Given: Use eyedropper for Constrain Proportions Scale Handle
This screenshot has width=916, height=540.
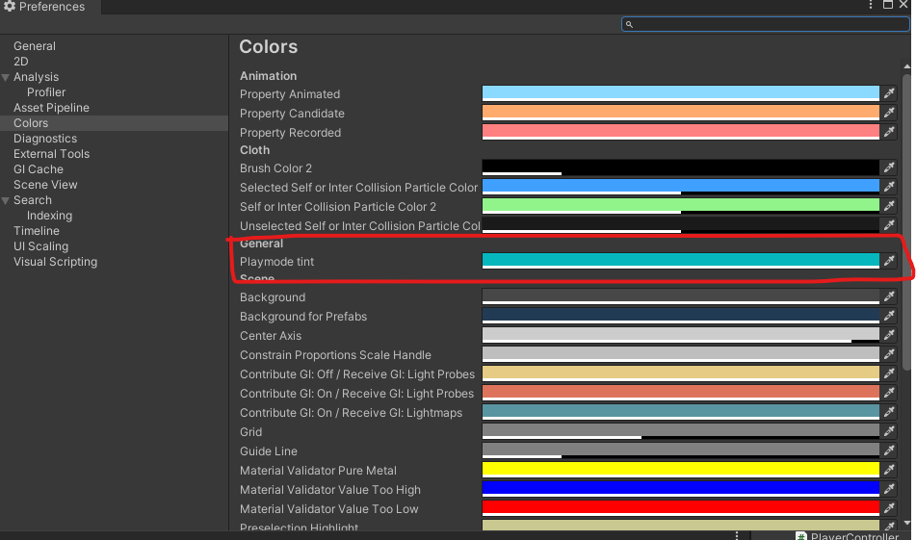Looking at the screenshot, I should (889, 354).
